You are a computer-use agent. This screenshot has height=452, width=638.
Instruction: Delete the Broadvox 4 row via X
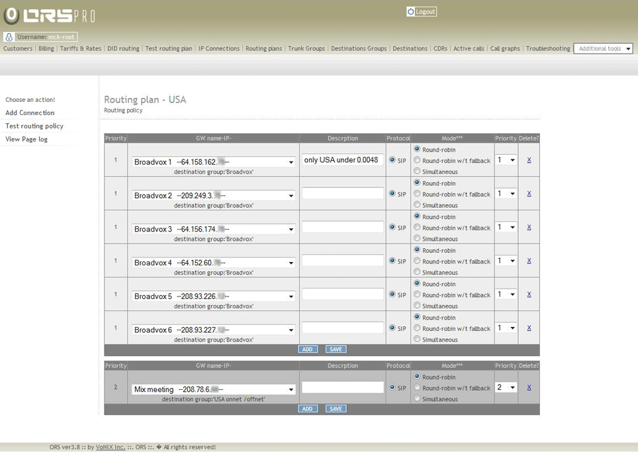(529, 261)
